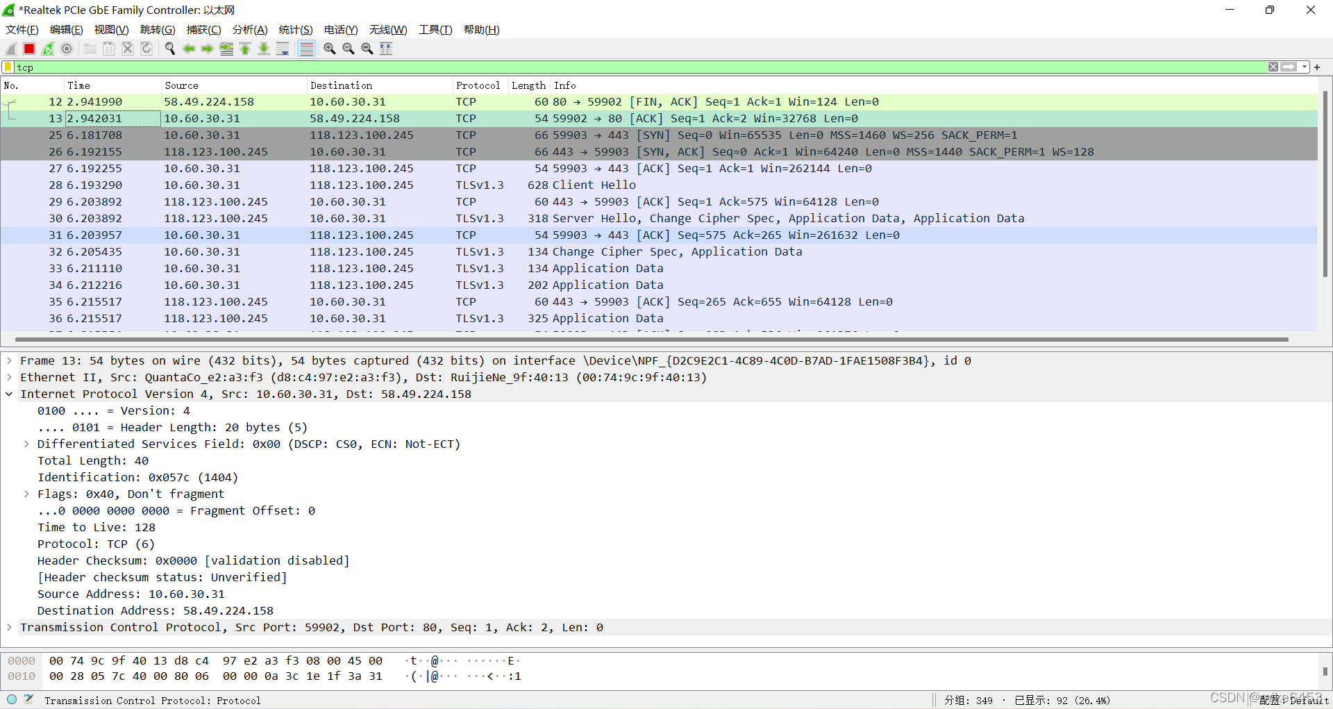Viewport: 1333px width, 709px height.
Task: Select packet 36 Application Data row
Action: point(659,318)
